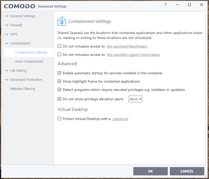The image size is (209, 179).
Task: Click the help question mark icon
Action: pyautogui.click(x=165, y=5)
